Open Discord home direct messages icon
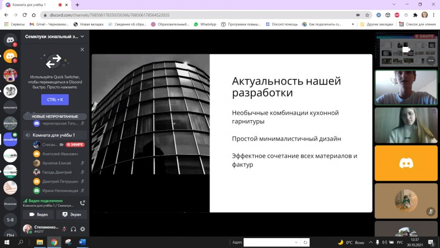 [10, 40]
